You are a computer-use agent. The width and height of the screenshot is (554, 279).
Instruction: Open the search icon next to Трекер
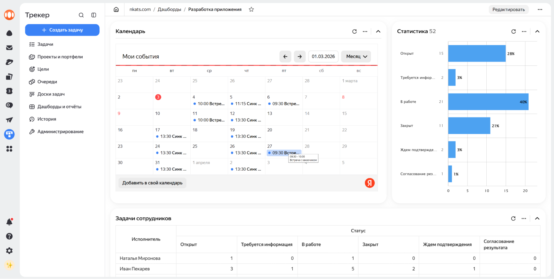point(81,15)
